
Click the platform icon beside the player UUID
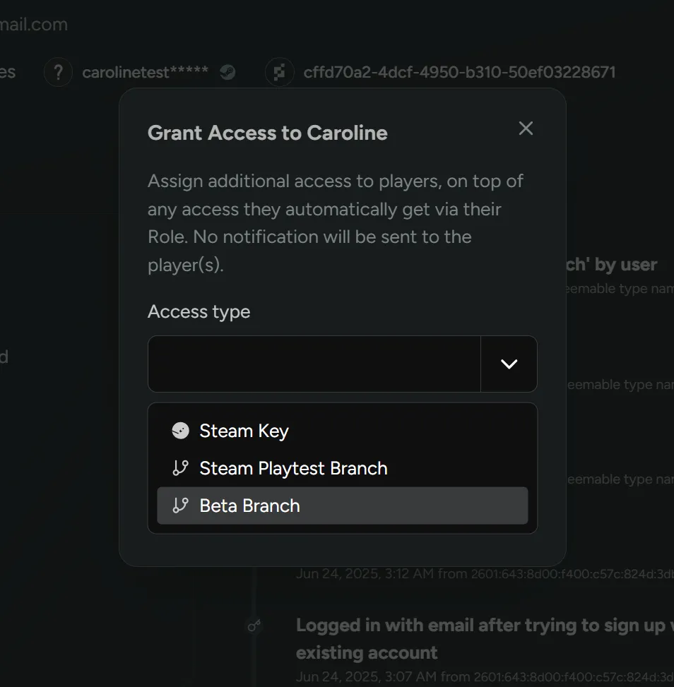280,71
